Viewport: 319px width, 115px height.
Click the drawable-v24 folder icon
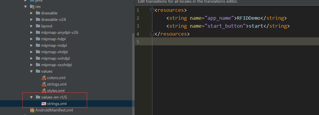point(38,19)
